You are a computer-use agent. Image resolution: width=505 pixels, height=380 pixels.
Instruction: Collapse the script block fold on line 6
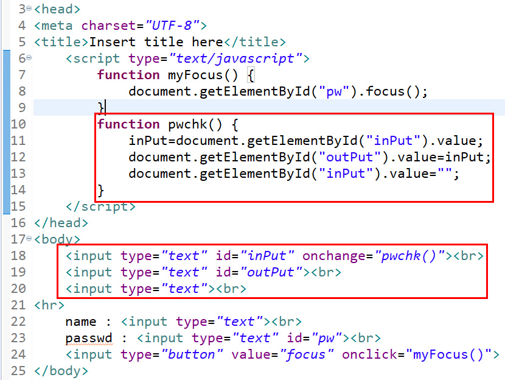(x=29, y=58)
